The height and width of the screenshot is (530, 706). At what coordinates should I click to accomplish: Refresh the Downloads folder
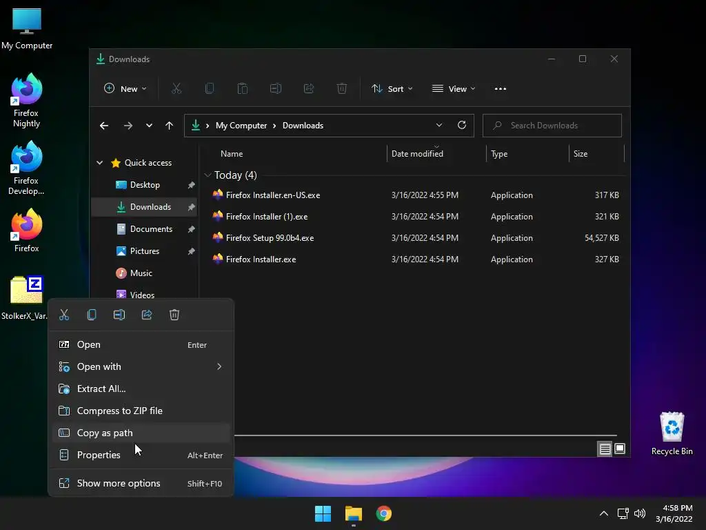pos(461,126)
